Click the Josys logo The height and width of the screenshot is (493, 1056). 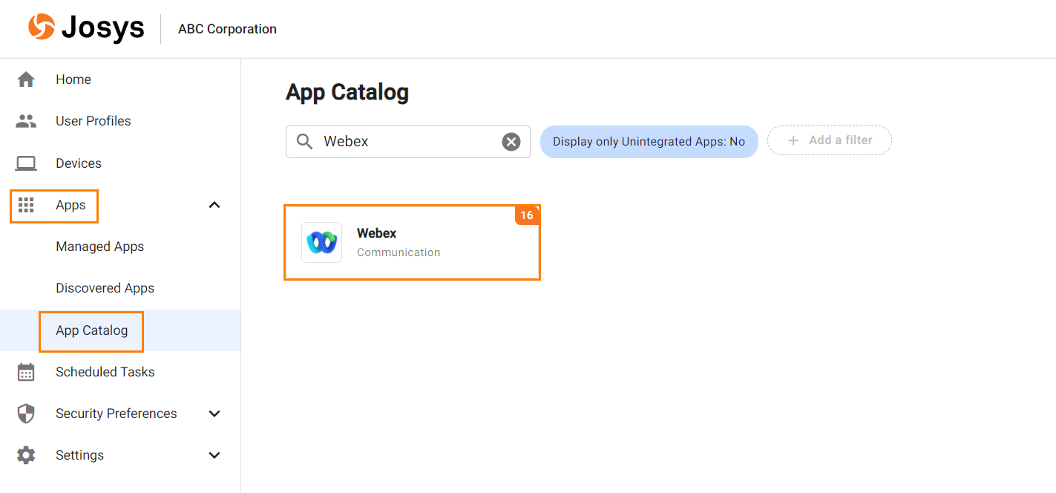coord(86,28)
